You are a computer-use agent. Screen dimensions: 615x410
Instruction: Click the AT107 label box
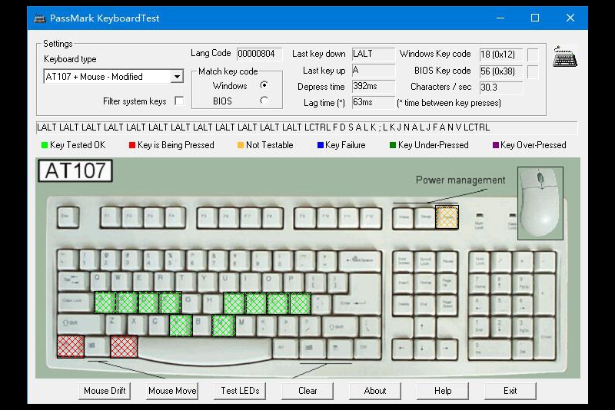pyautogui.click(x=75, y=170)
